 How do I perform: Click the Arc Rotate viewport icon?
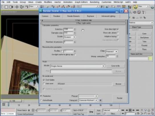[149, 113]
